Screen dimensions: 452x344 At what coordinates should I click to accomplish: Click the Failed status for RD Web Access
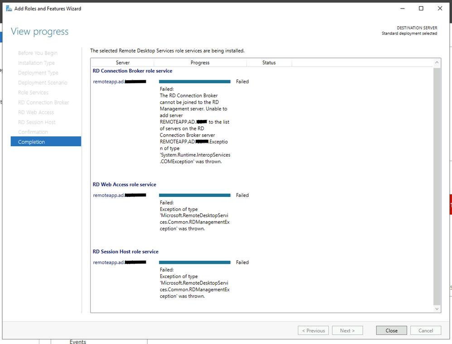pyautogui.click(x=242, y=195)
